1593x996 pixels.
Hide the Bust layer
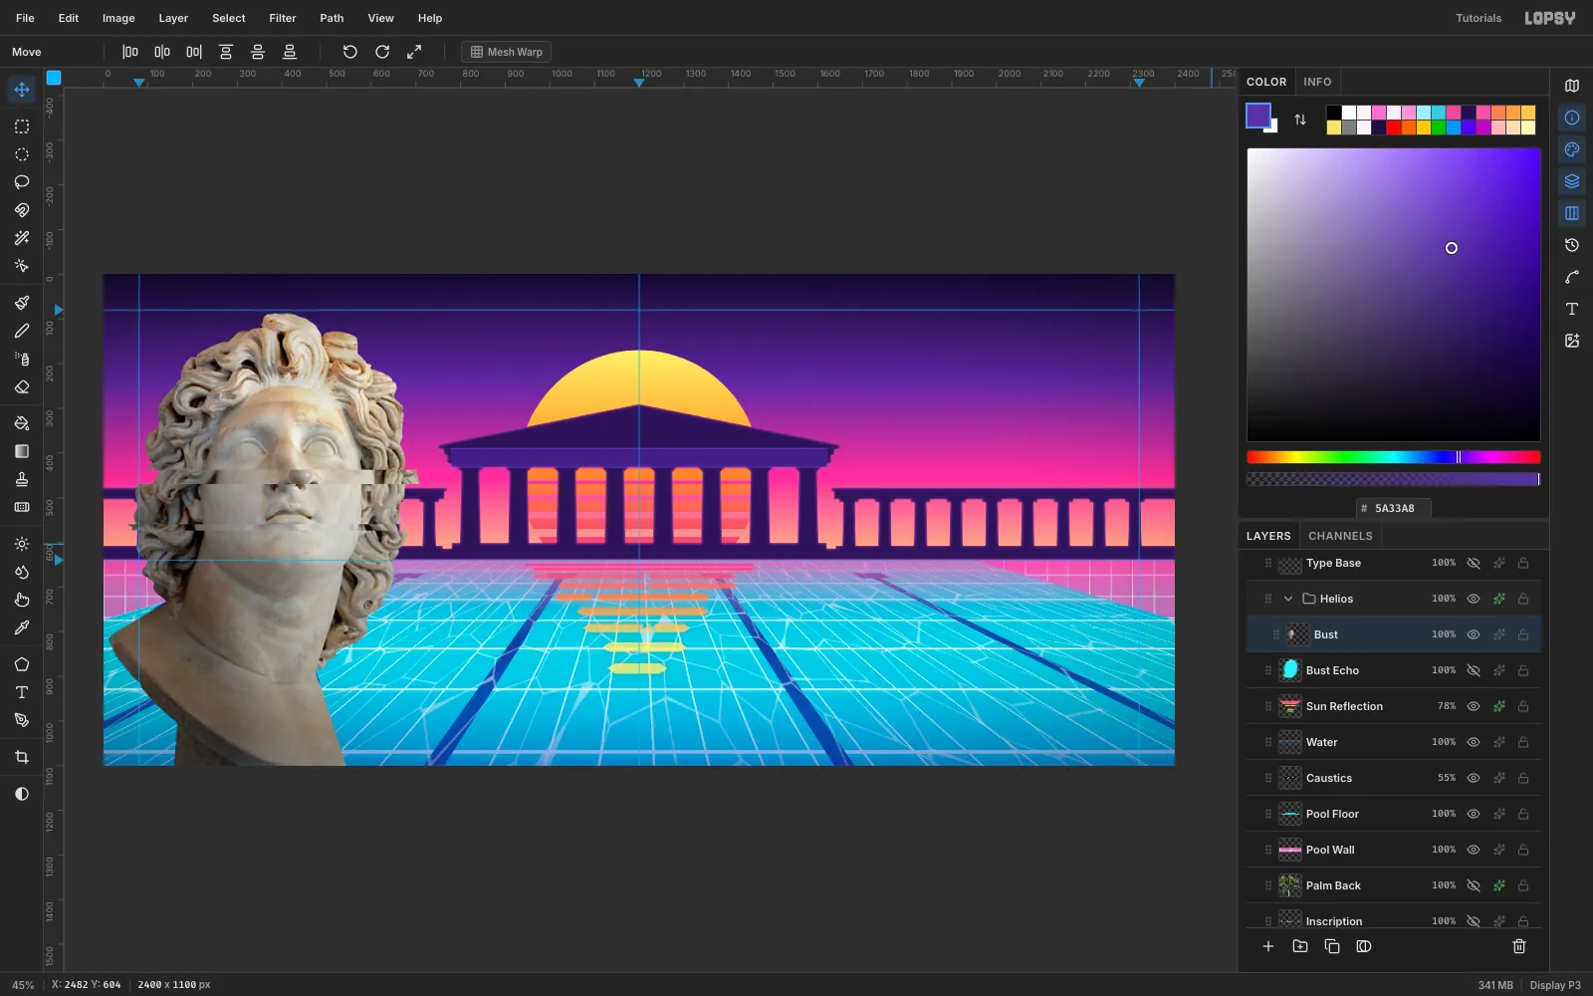tap(1474, 634)
